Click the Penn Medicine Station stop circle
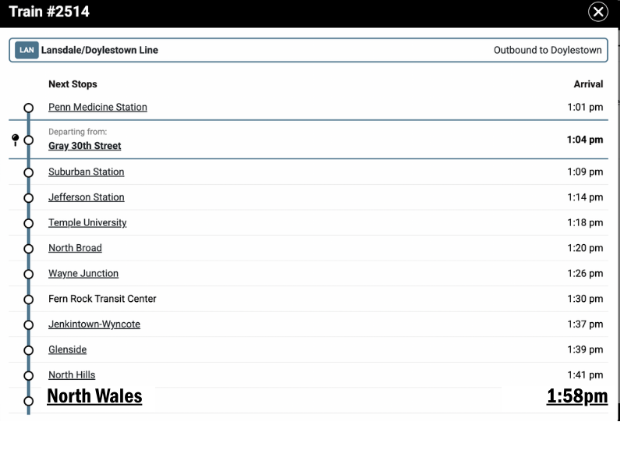 29,108
